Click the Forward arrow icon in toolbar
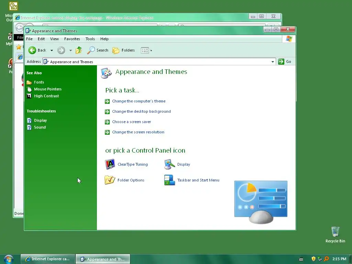The width and height of the screenshot is (352, 264). 61,50
